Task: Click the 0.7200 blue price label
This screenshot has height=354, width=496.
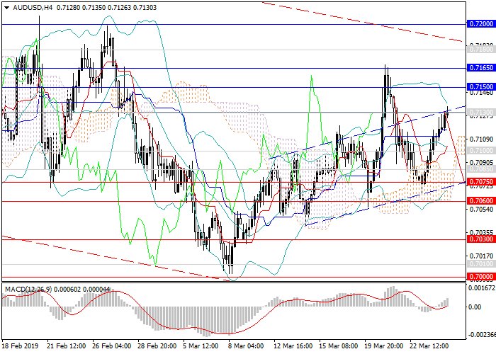Action: pyautogui.click(x=480, y=23)
